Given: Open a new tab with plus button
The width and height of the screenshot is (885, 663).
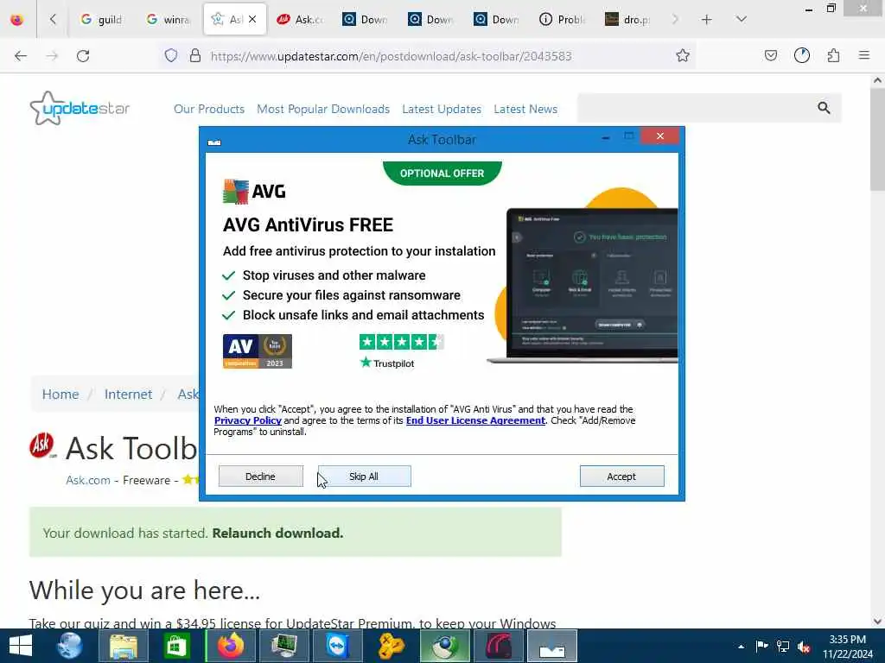Looking at the screenshot, I should click(707, 20).
